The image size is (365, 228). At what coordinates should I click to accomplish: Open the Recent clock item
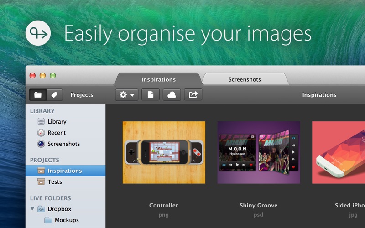pos(41,133)
